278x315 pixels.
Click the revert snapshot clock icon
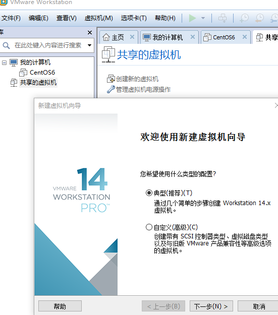click(259, 18)
